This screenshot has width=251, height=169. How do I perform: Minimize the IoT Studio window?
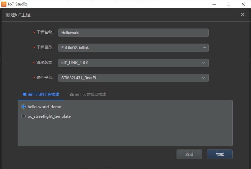pyautogui.click(x=214, y=4)
